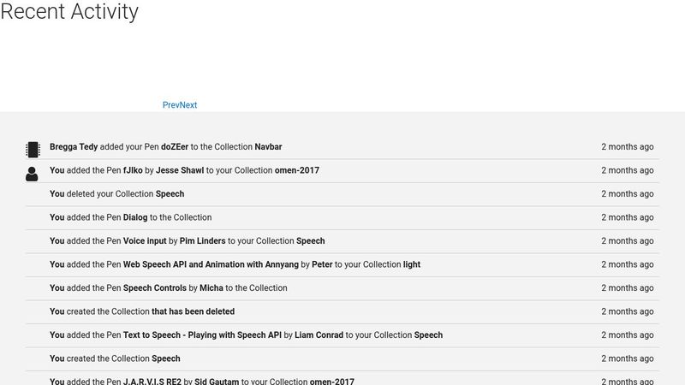
Task: Click the Recent Activity heading
Action: pos(69,12)
